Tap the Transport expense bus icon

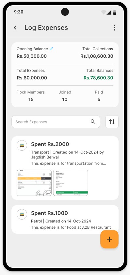22,145
